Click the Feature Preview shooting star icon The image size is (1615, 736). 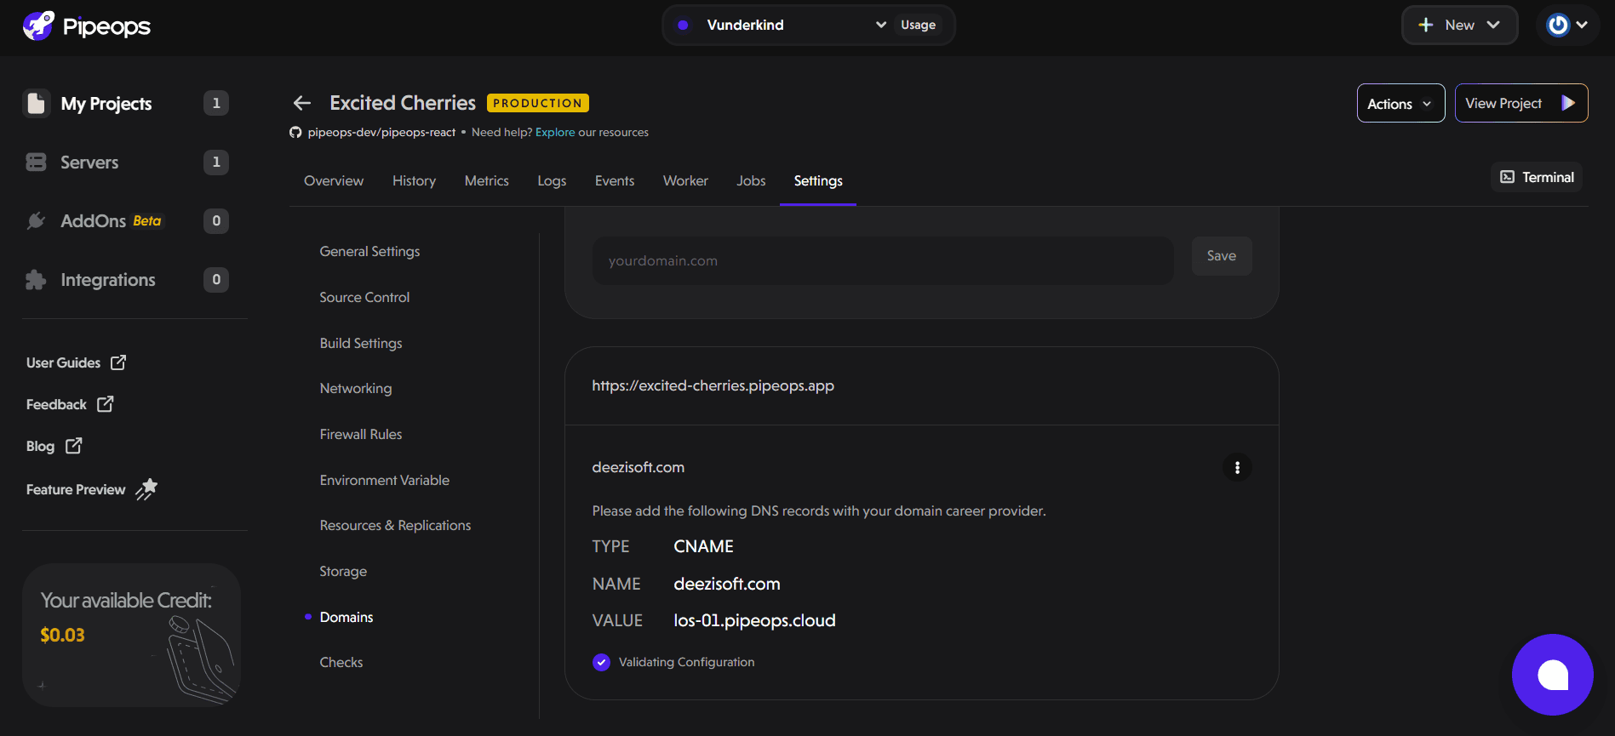pyautogui.click(x=146, y=489)
